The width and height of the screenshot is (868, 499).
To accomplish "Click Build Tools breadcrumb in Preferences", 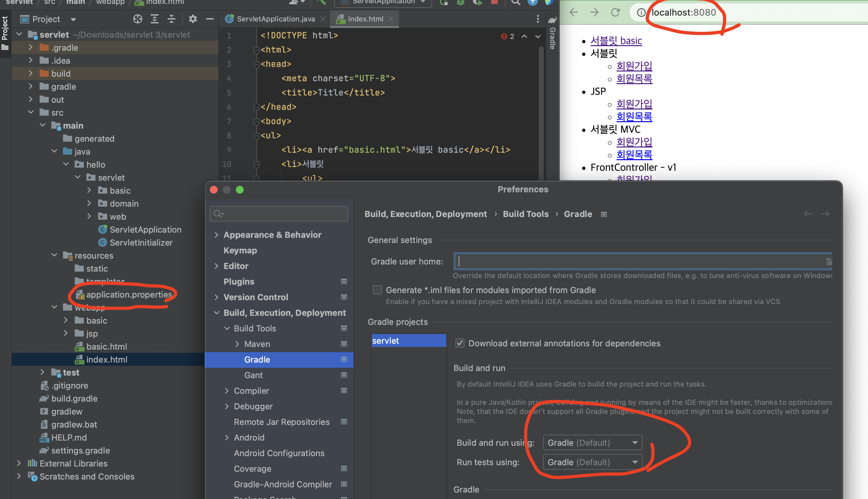I will click(525, 214).
